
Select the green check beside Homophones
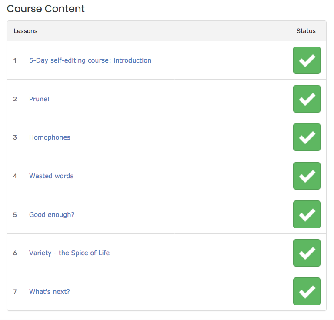pyautogui.click(x=307, y=137)
